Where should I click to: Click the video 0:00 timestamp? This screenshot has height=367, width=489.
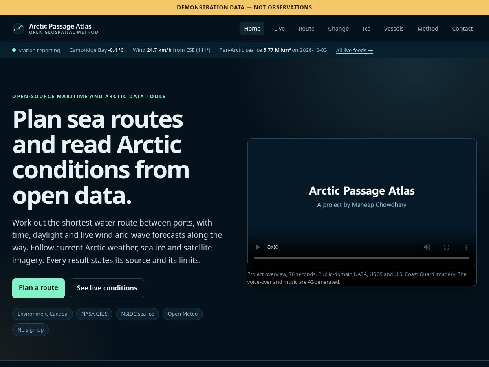tap(273, 247)
